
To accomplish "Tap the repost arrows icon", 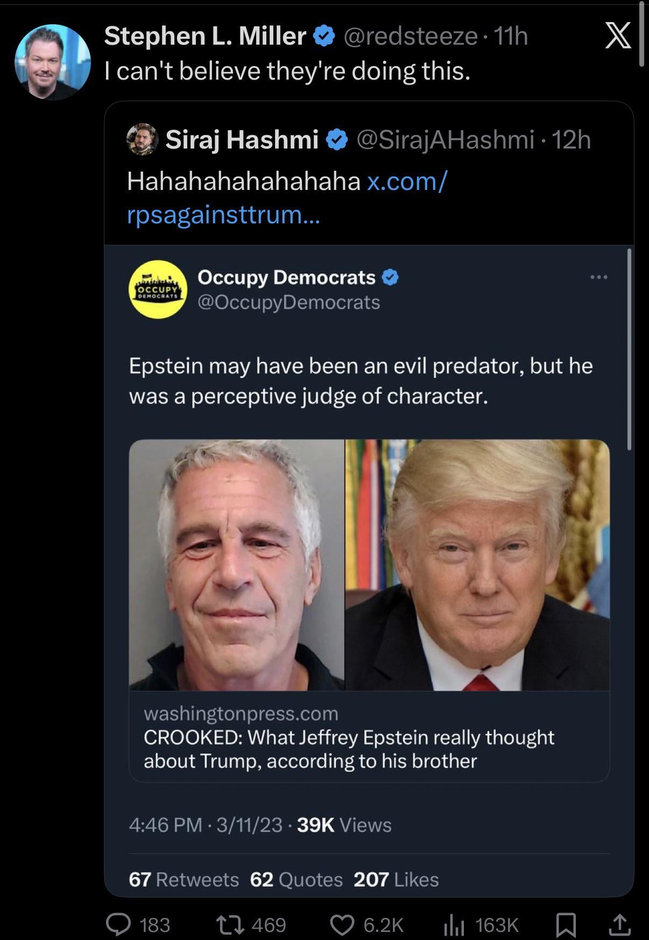I will point(230,924).
